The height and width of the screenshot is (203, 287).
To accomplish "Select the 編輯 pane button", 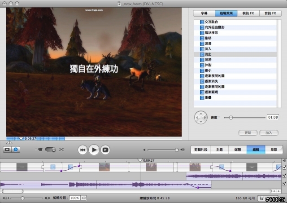I will [x=256, y=150].
